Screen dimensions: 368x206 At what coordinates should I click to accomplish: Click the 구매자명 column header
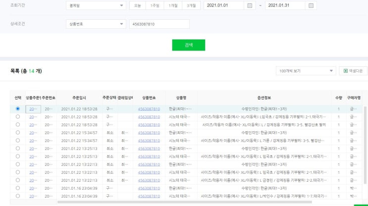point(354,98)
